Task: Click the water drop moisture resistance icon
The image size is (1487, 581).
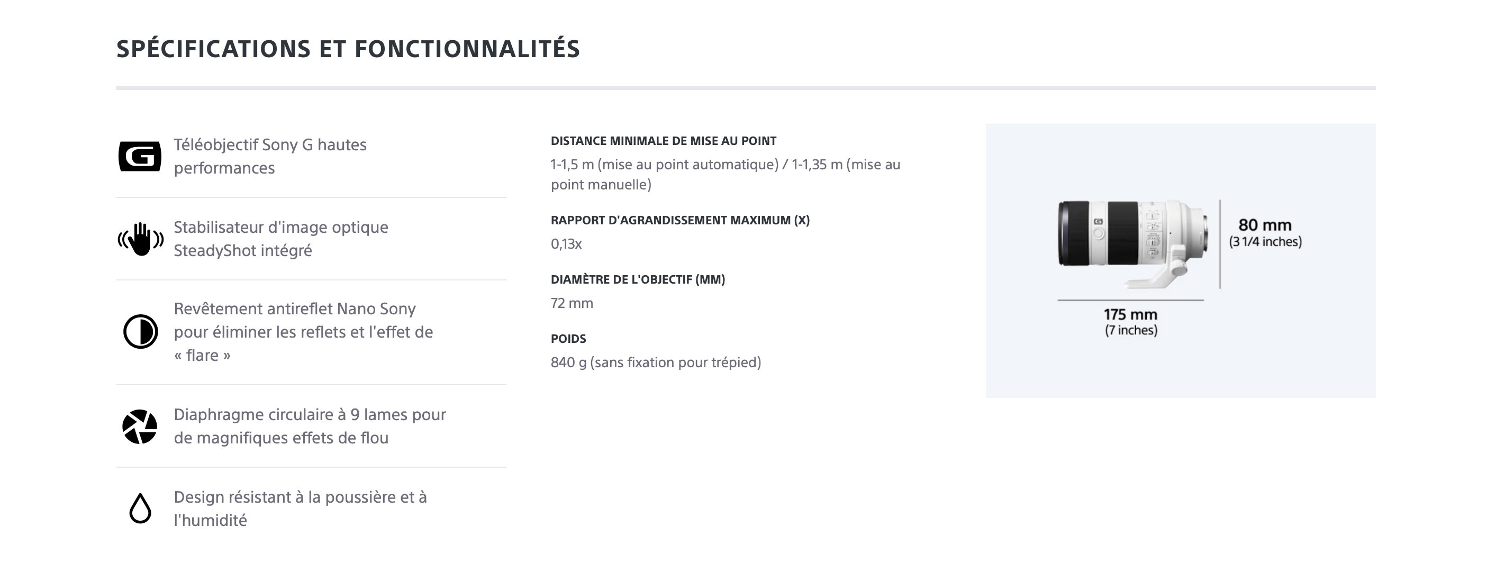Action: coord(140,509)
